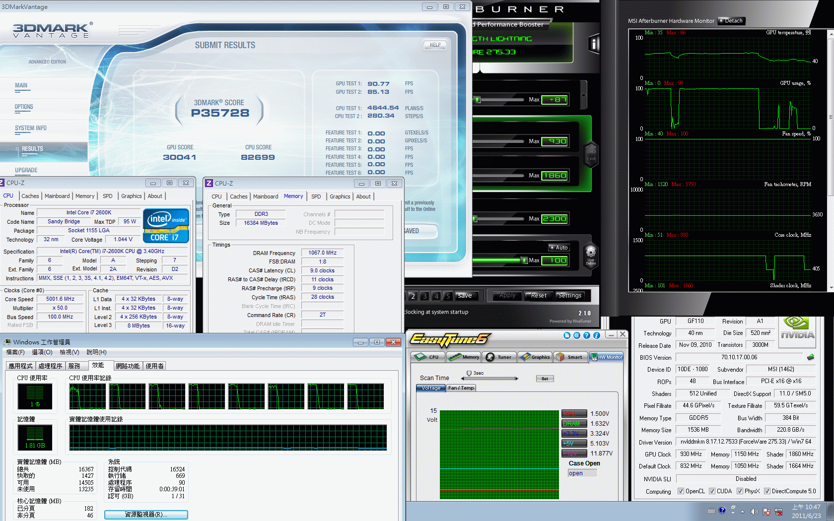Select Afterburner profile slot 5

pos(448,296)
